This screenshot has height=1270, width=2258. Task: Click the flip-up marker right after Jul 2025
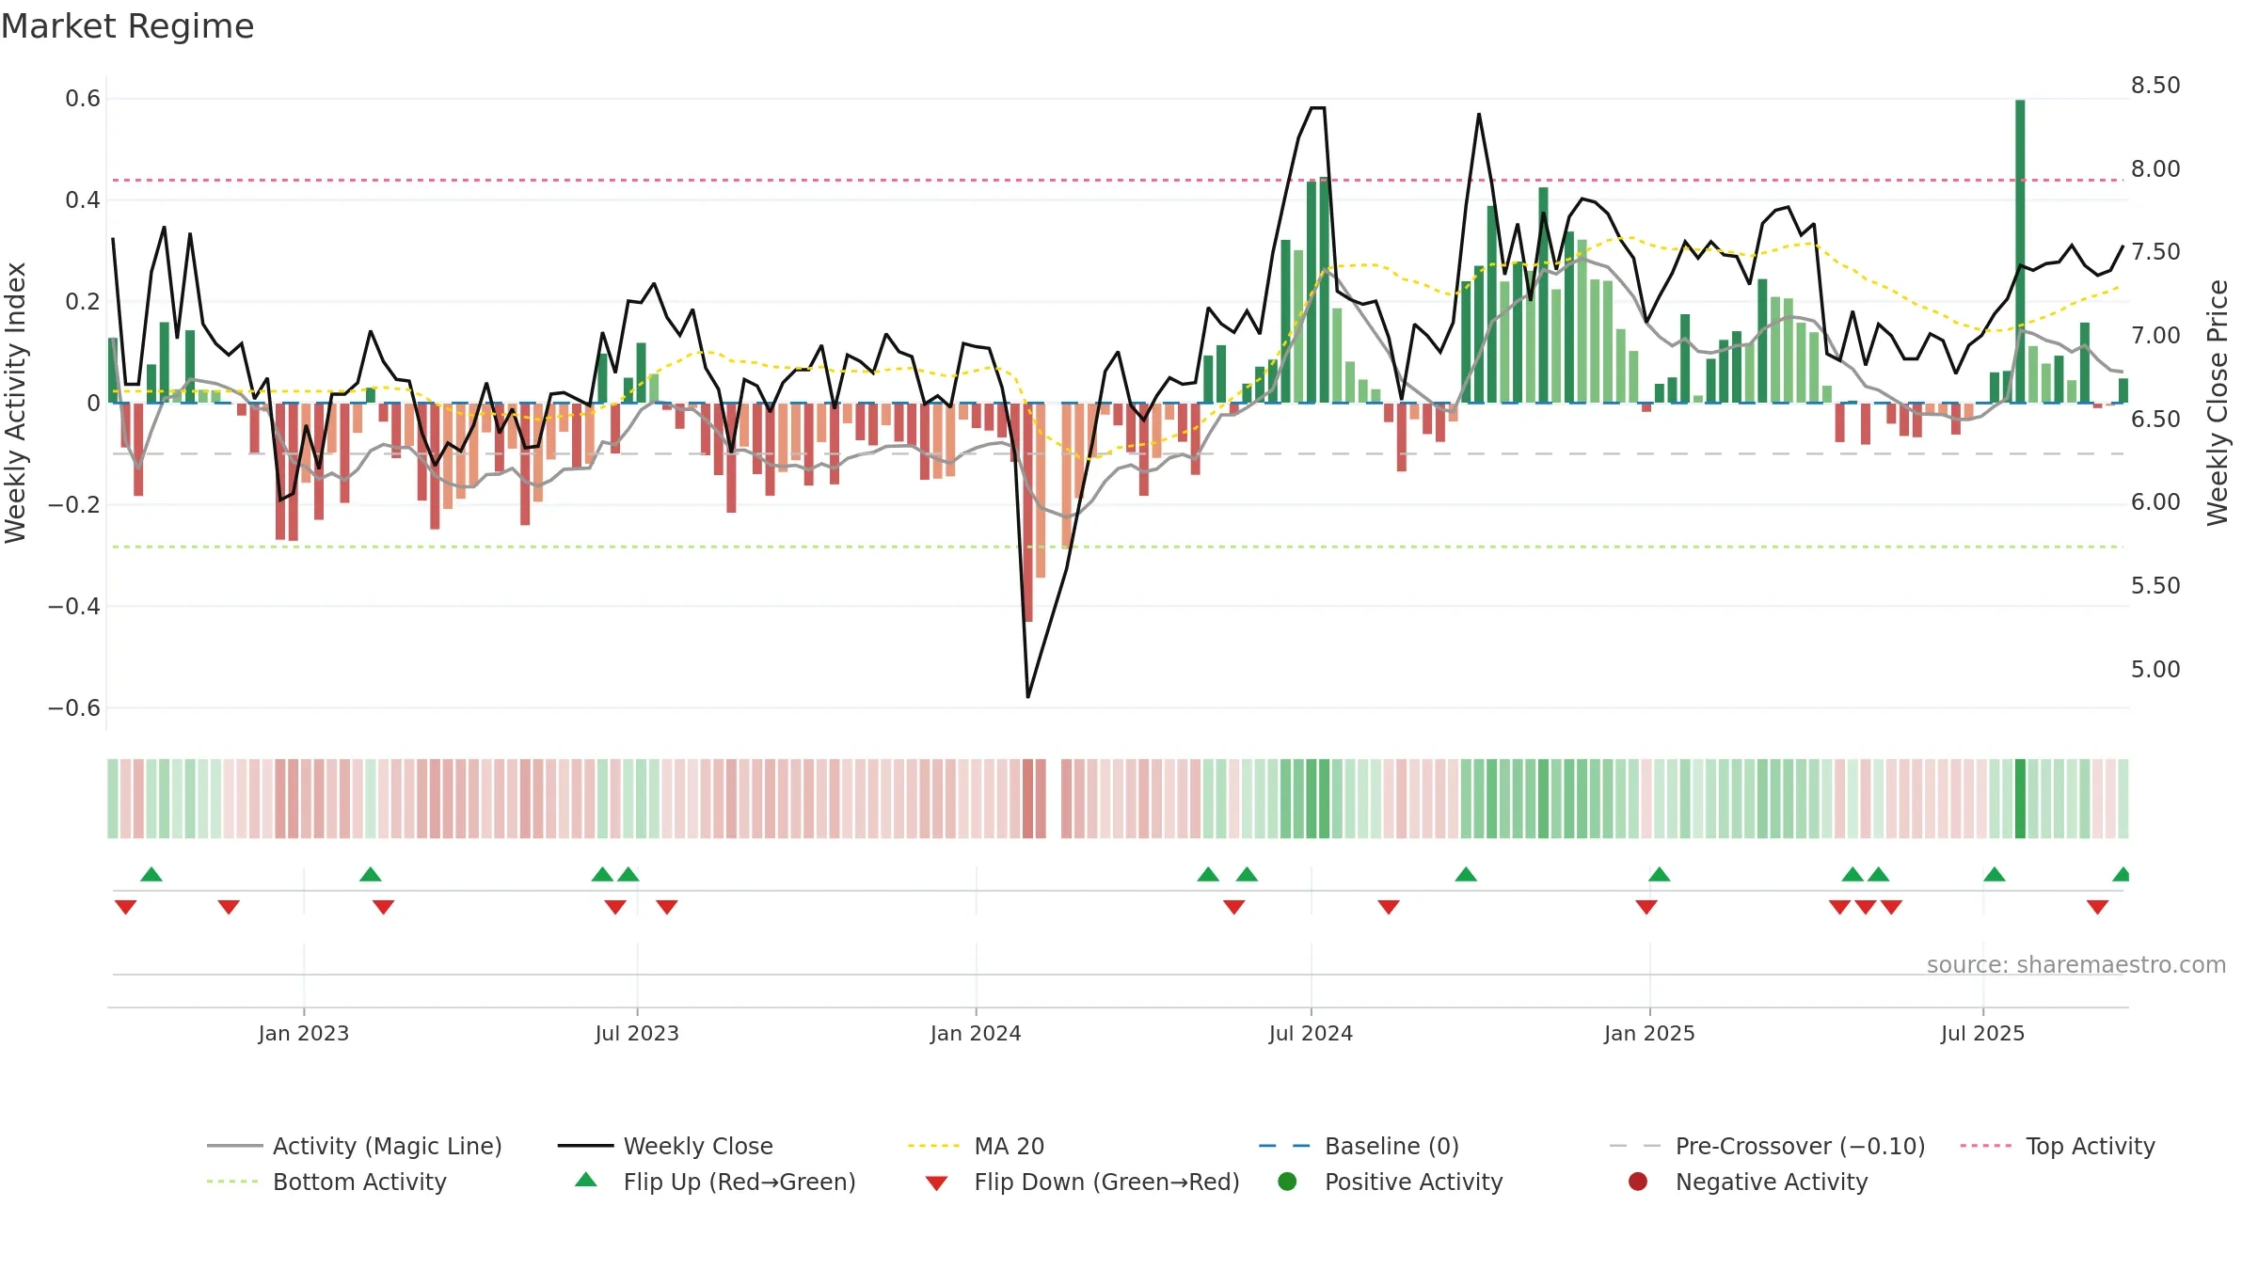pos(1995,875)
